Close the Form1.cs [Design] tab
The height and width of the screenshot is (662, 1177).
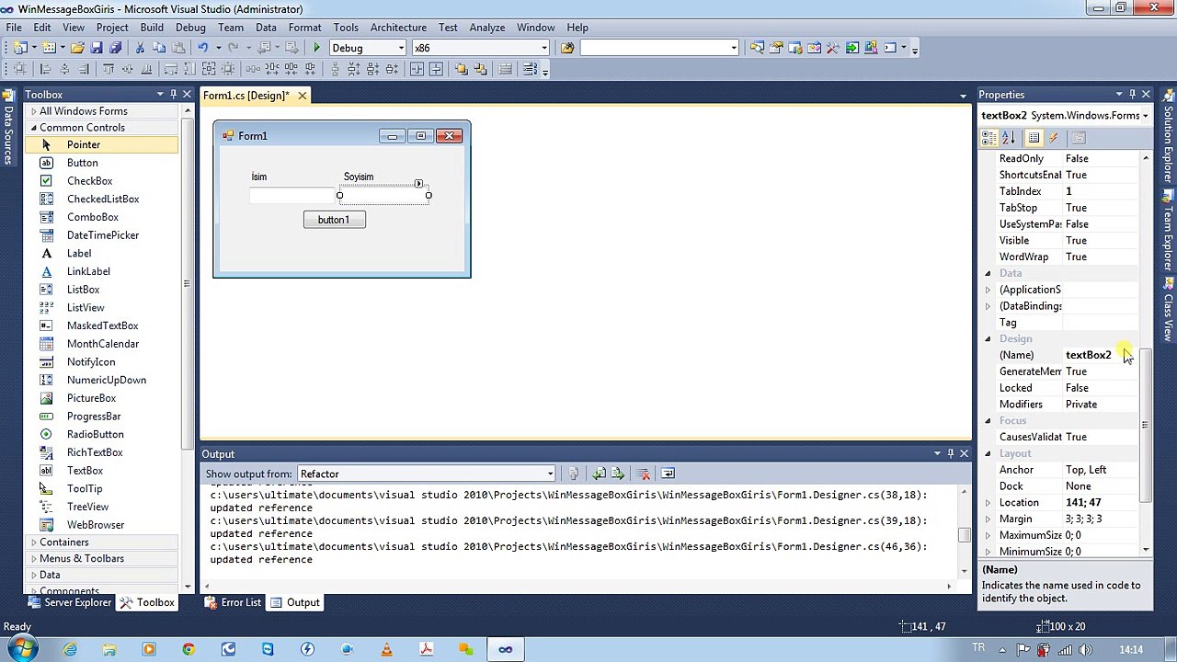(302, 96)
